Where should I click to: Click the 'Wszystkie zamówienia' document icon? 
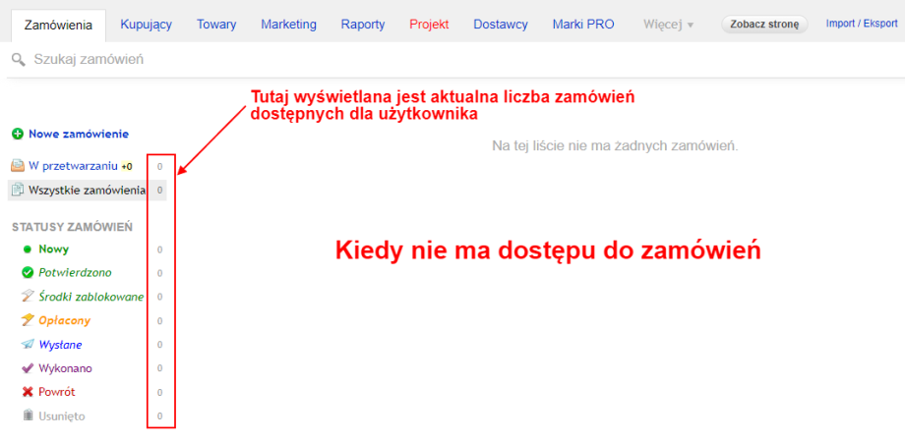pyautogui.click(x=18, y=190)
